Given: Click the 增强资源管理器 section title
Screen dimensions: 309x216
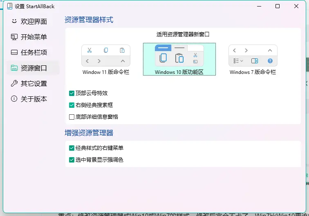Looking at the screenshot, I should click(89, 133).
